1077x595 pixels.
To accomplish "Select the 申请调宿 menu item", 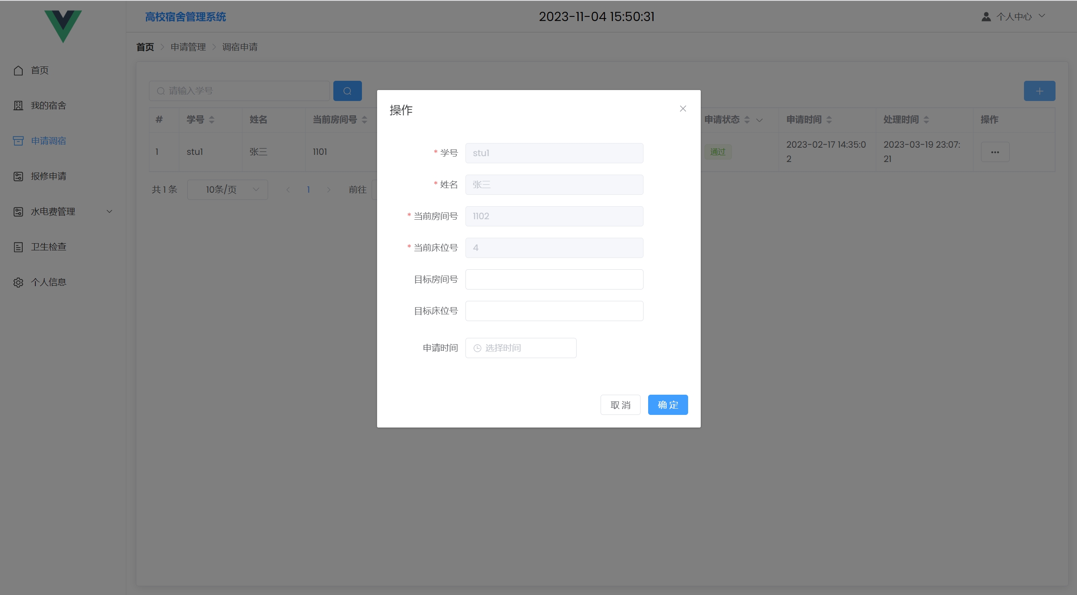I will coord(48,141).
